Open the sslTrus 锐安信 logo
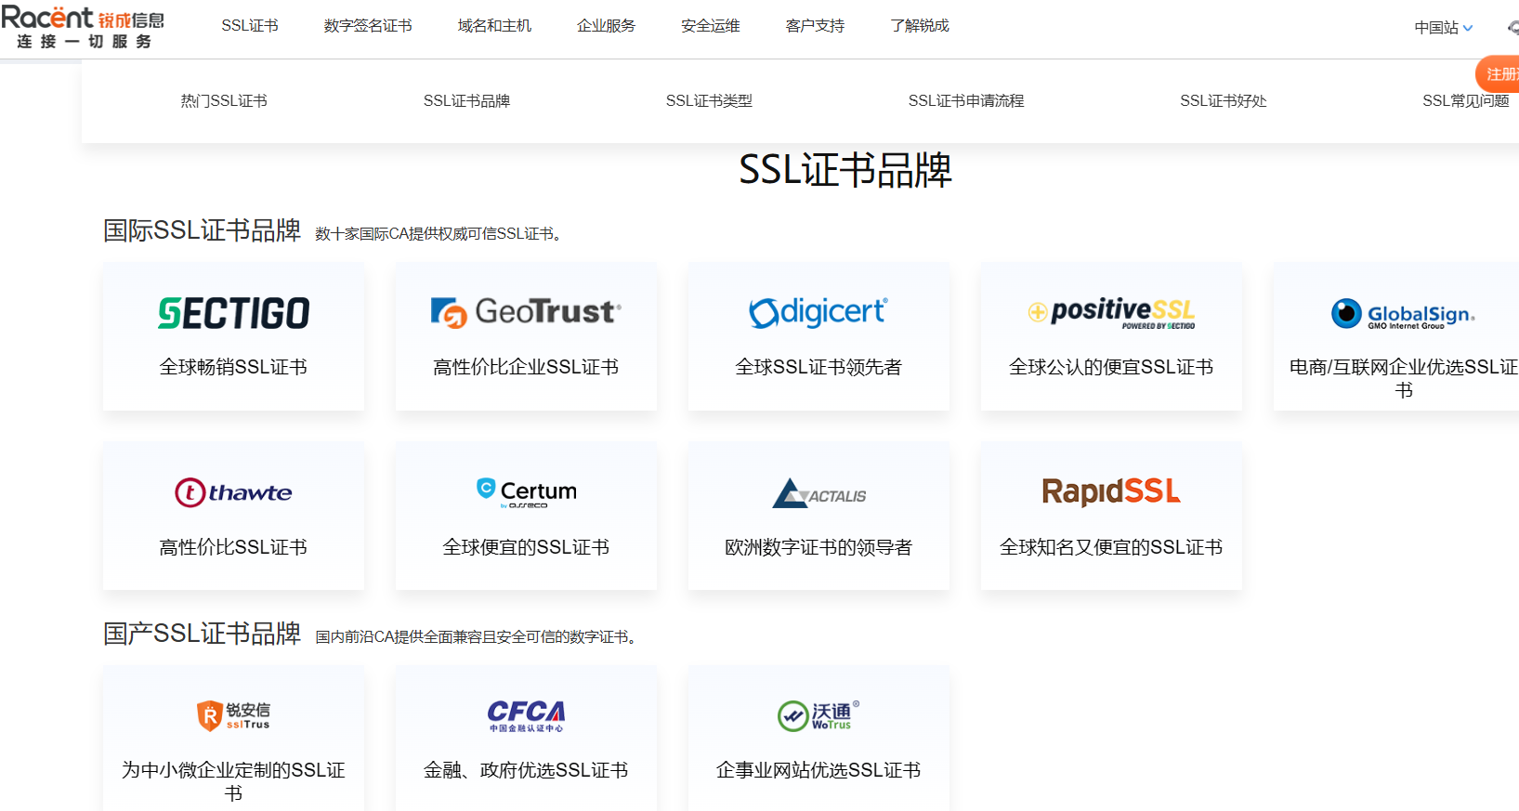1519x811 pixels. pos(233,715)
